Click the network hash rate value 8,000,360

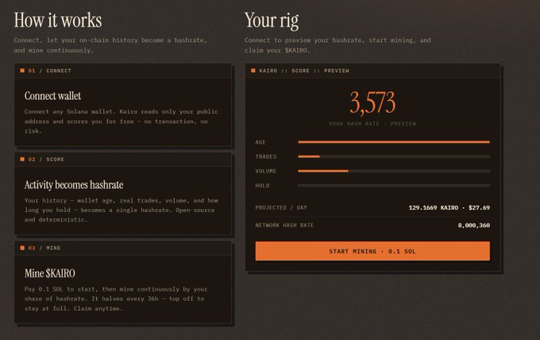pos(474,226)
